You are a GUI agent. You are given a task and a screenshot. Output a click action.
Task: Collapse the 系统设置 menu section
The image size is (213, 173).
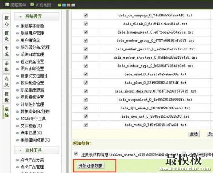pos(36,16)
